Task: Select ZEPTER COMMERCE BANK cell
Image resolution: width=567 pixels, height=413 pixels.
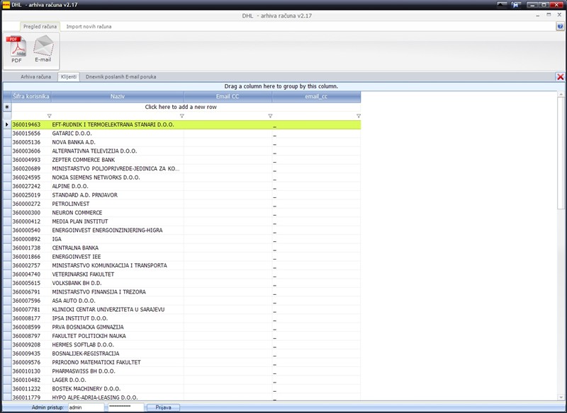Action: tap(118, 160)
